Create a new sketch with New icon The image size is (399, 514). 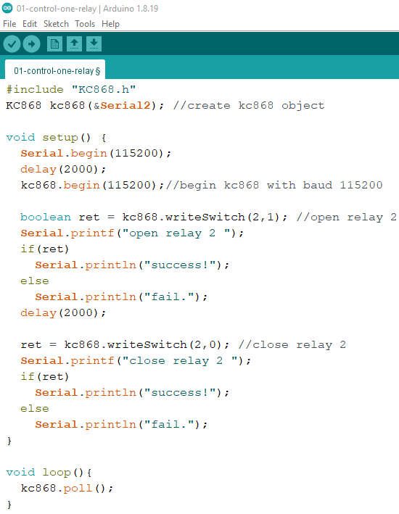click(x=55, y=44)
